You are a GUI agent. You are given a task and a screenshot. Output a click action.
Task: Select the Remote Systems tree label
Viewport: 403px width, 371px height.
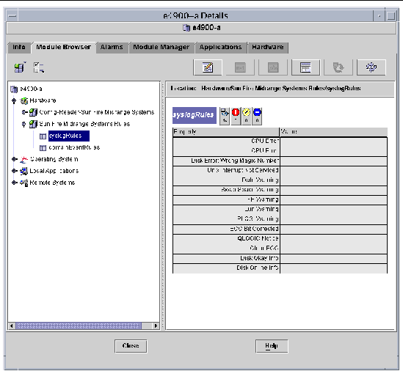tap(52, 183)
